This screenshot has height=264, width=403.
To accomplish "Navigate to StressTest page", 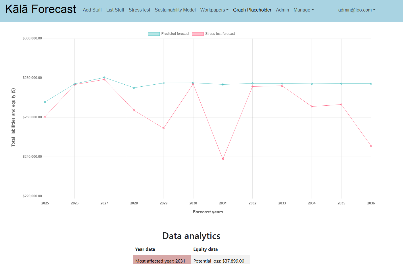I will click(139, 10).
